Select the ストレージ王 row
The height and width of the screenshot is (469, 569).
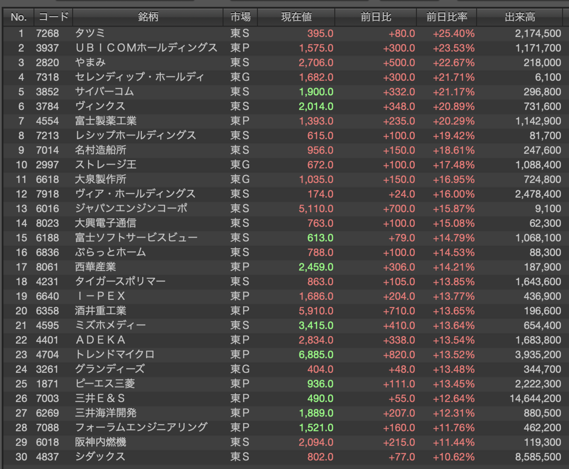pyautogui.click(x=284, y=165)
